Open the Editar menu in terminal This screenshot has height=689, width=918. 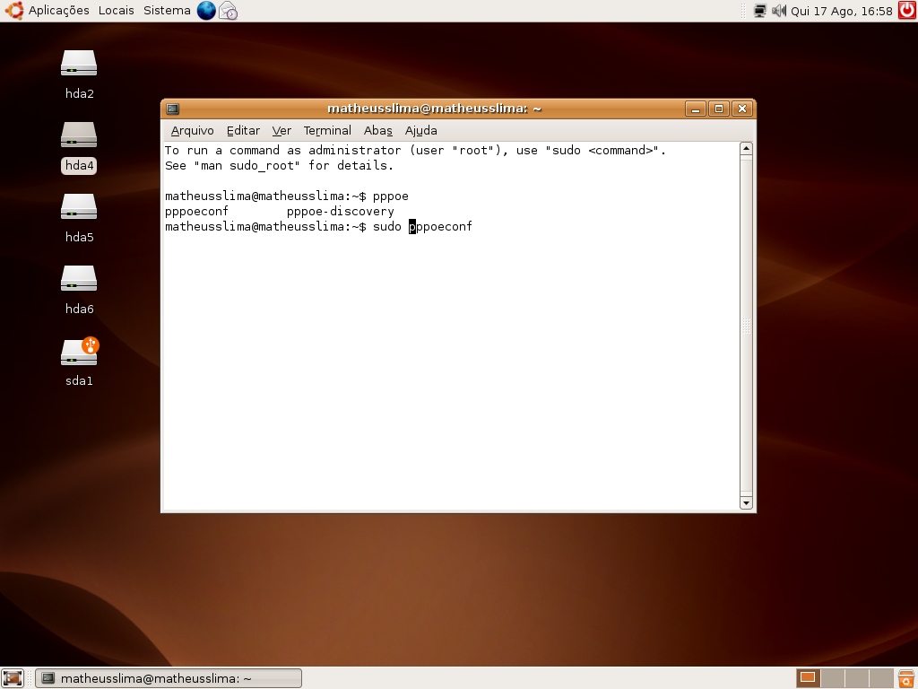pos(243,131)
